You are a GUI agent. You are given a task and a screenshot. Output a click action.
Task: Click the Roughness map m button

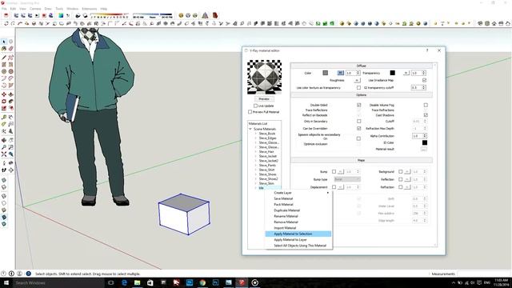click(357, 80)
